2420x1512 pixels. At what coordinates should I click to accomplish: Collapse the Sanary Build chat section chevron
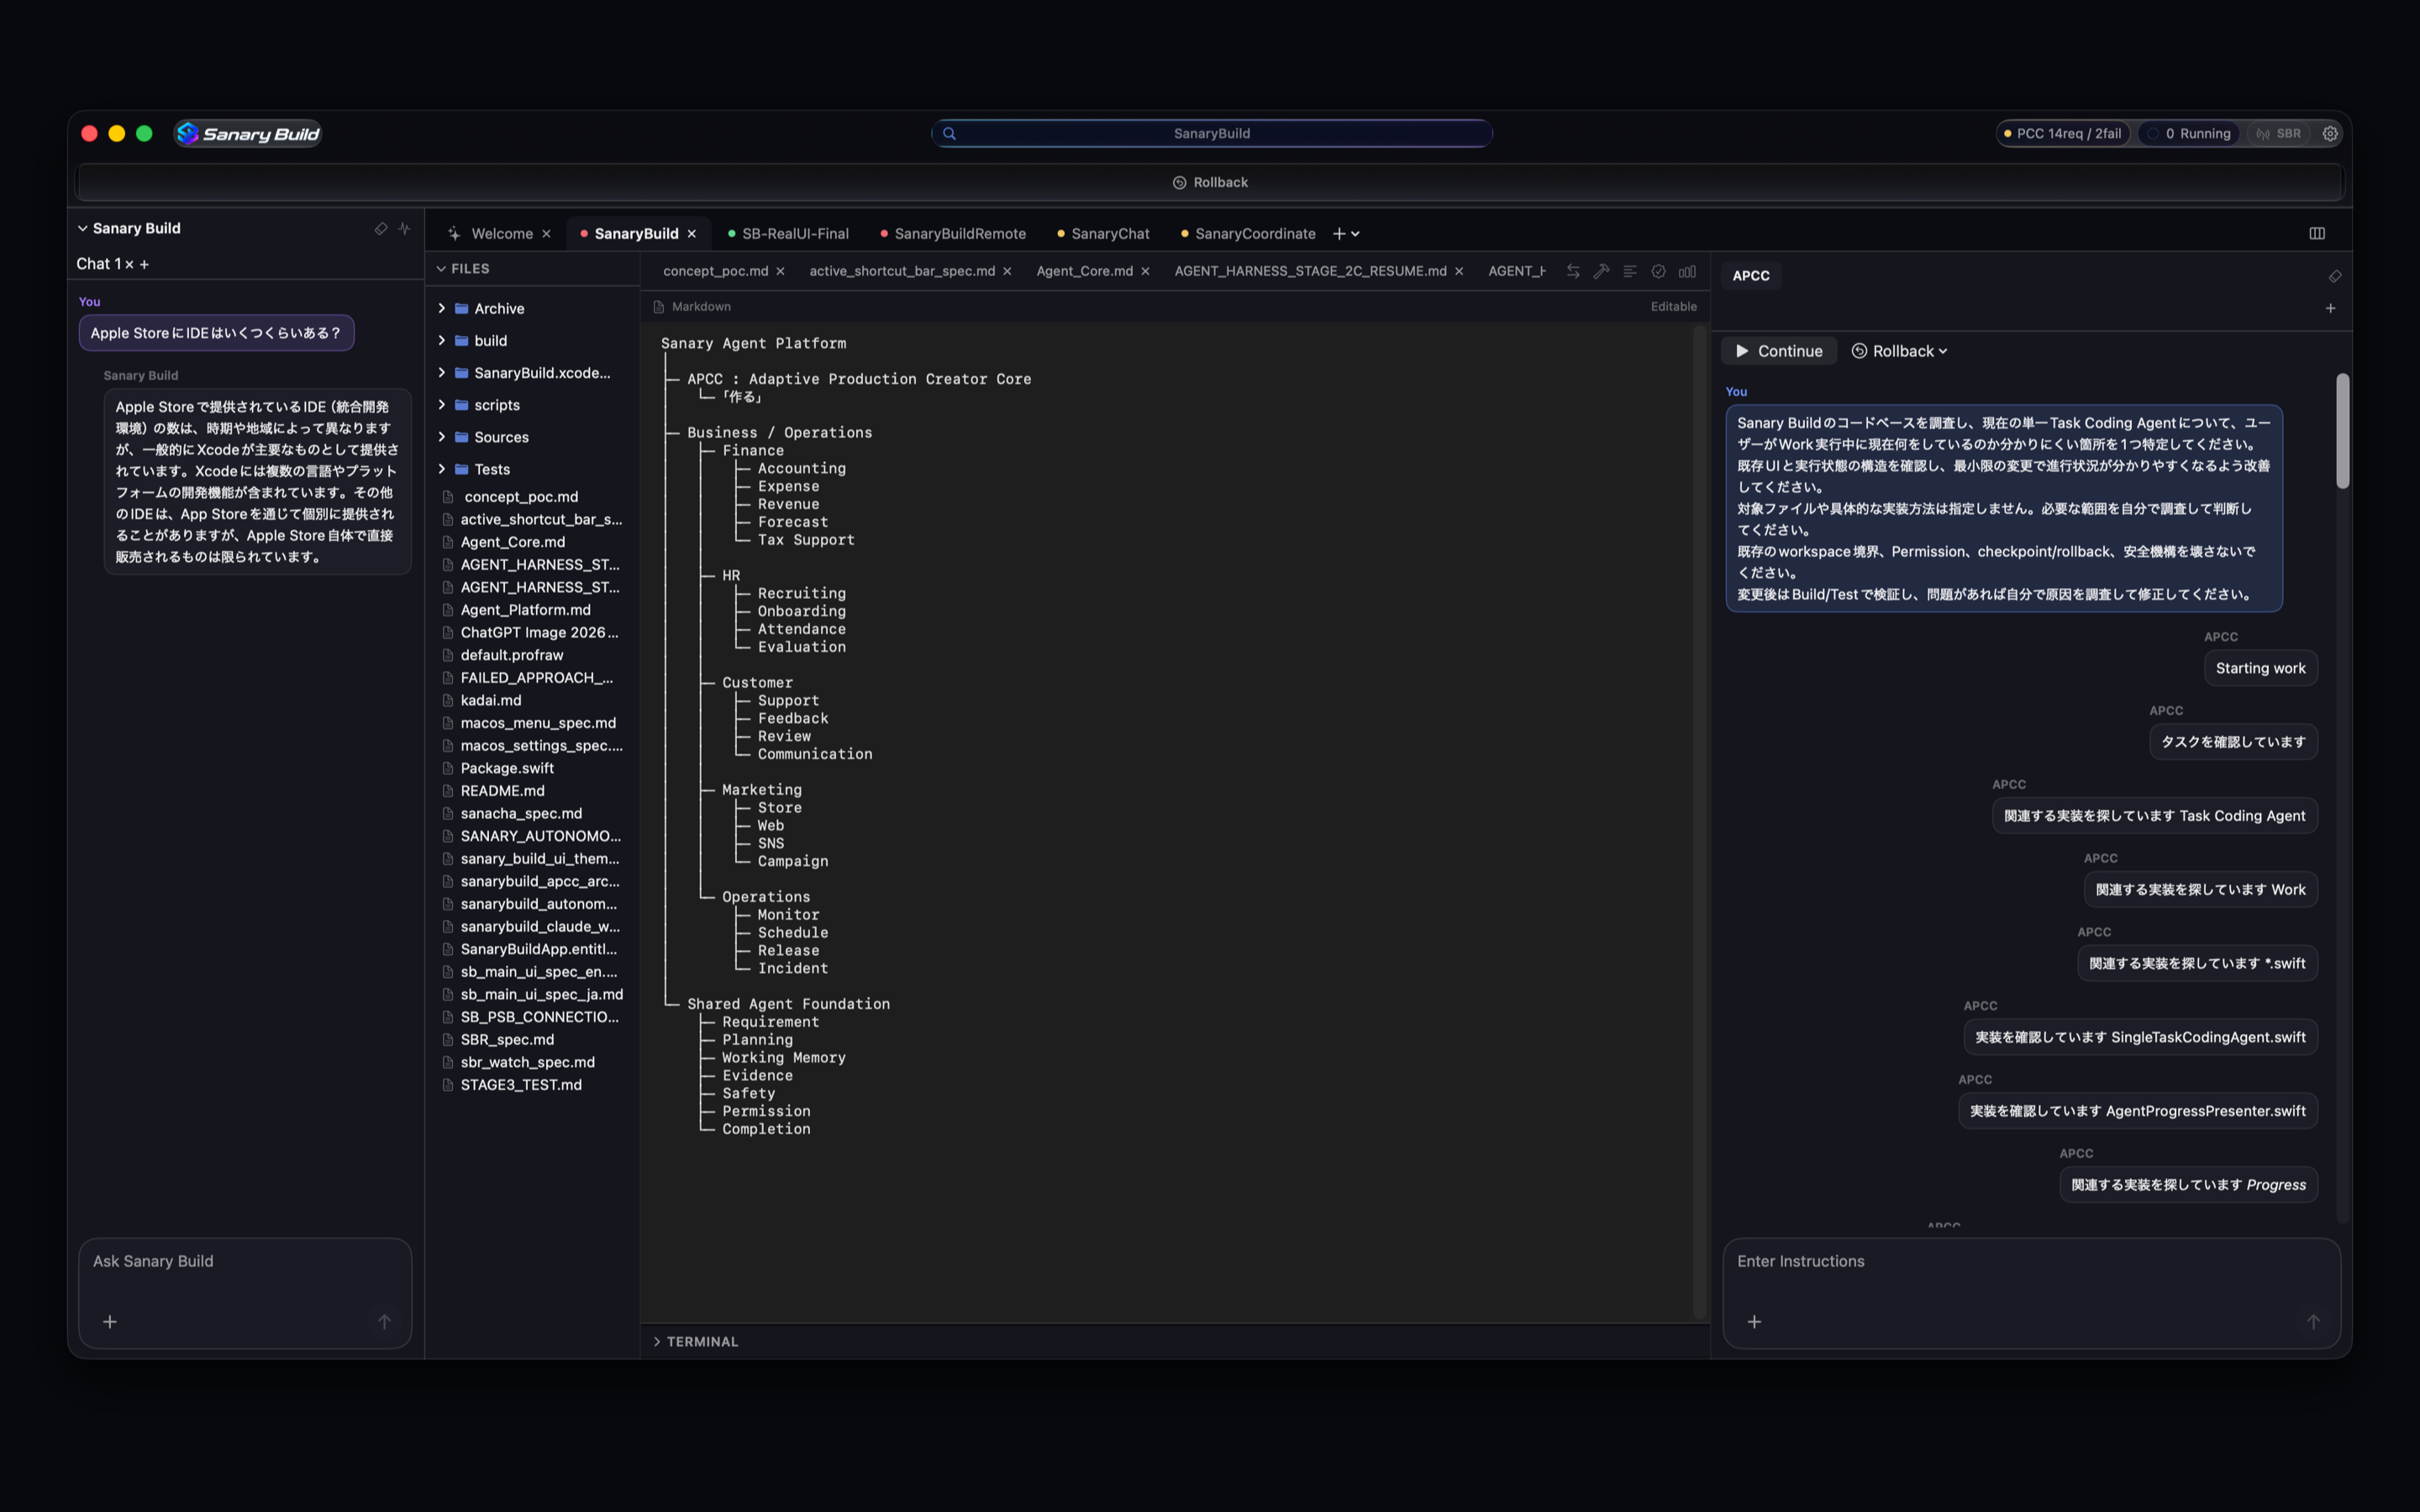(82, 228)
